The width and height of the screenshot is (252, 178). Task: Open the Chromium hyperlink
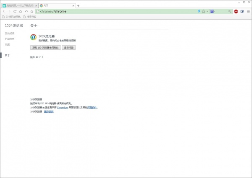coord(63,107)
